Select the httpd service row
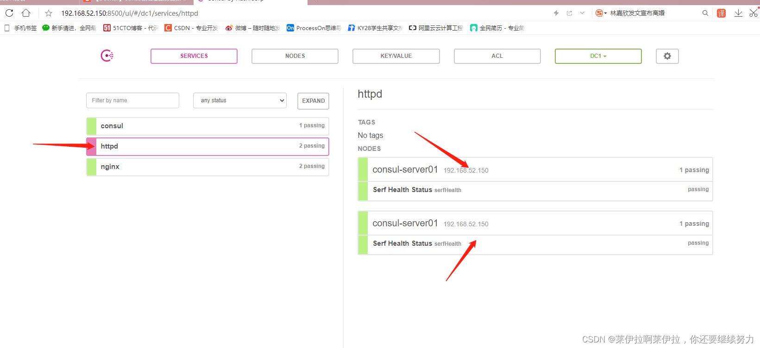760x348 pixels. pyautogui.click(x=207, y=146)
